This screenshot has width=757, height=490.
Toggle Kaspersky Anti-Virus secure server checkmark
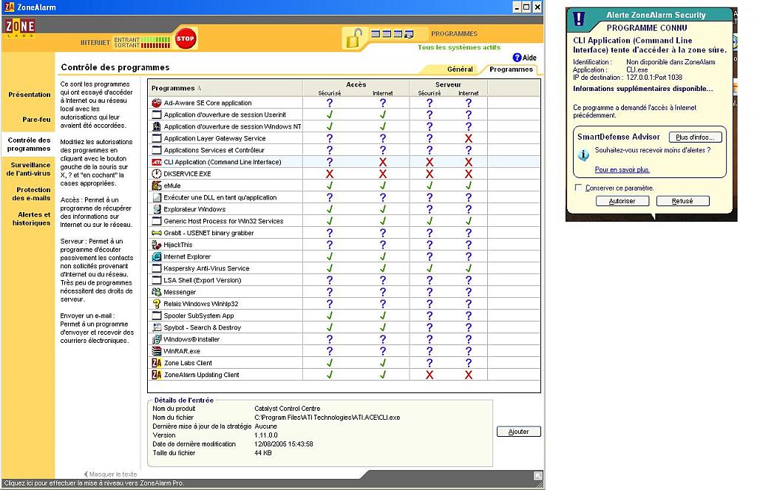coord(430,268)
